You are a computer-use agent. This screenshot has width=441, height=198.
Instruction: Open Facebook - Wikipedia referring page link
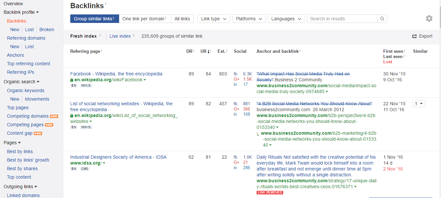tap(116, 74)
